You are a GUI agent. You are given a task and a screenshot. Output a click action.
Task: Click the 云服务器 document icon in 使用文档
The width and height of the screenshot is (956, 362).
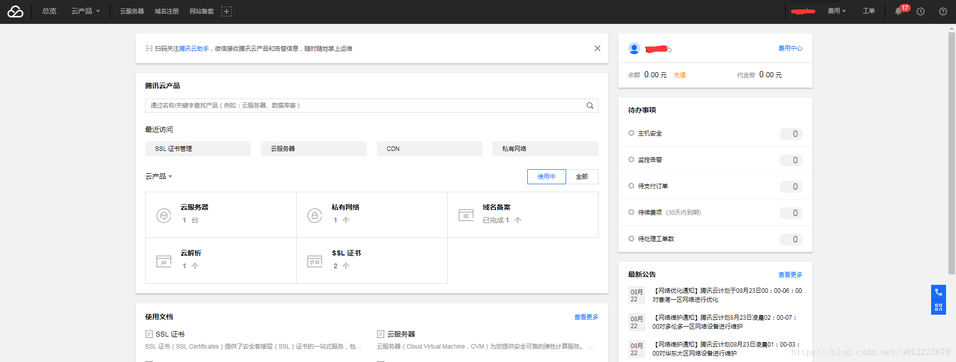pos(380,334)
